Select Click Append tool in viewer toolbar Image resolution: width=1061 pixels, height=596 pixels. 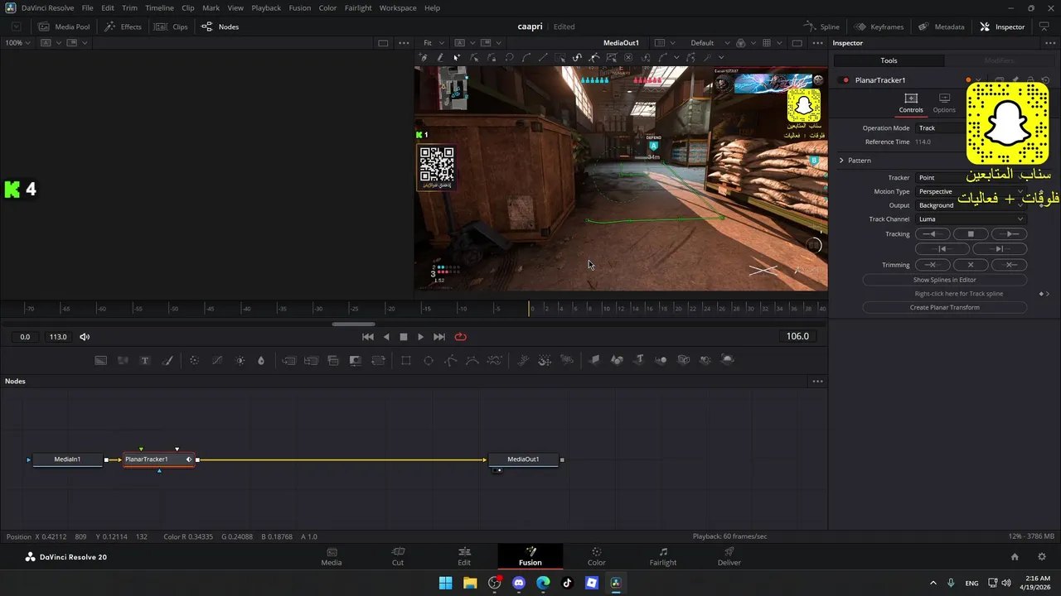click(423, 58)
